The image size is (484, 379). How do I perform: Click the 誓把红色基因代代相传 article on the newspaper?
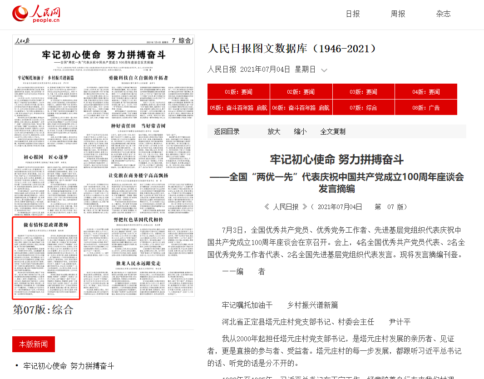138,237
